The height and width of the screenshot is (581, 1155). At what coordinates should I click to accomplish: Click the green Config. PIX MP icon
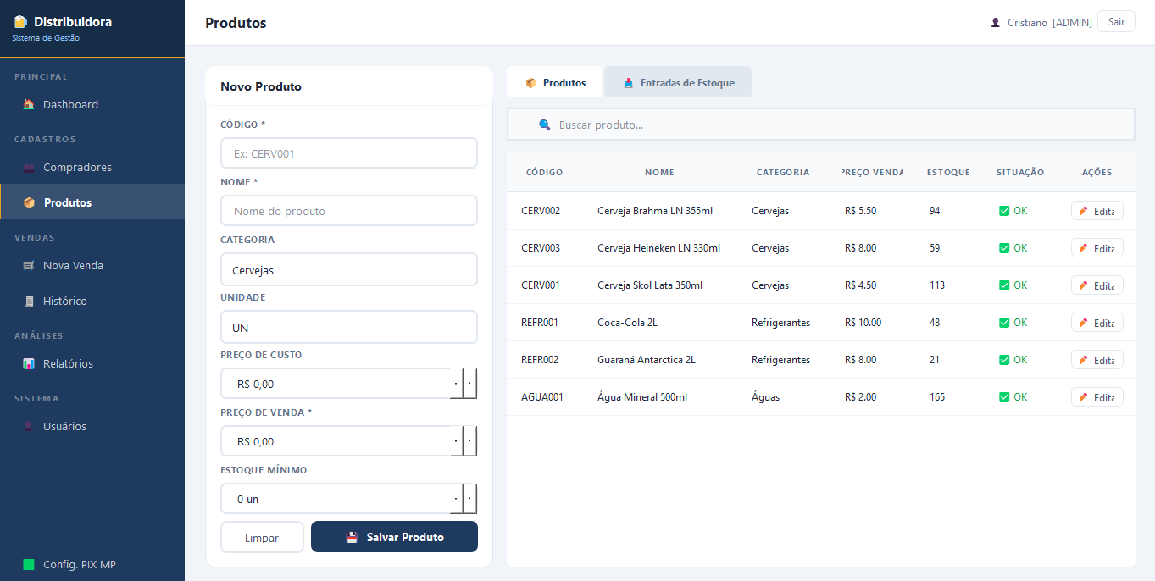tap(29, 565)
